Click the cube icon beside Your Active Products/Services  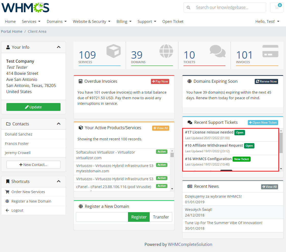[x=81, y=128]
